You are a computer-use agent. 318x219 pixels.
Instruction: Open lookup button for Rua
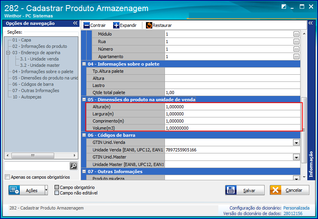(296, 42)
